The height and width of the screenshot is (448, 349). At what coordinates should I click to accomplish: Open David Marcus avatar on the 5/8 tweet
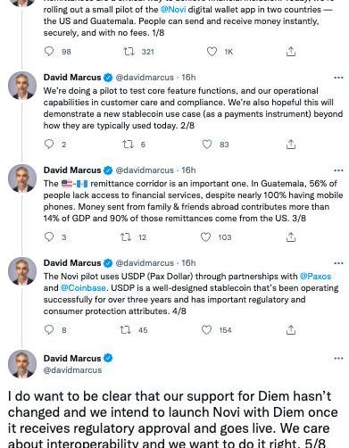click(22, 364)
